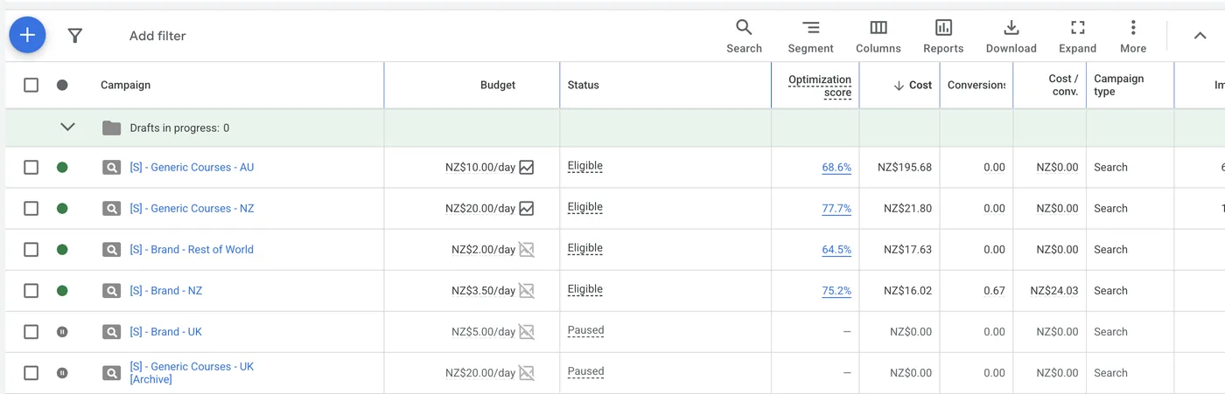Click the Conversions column header

(x=976, y=85)
